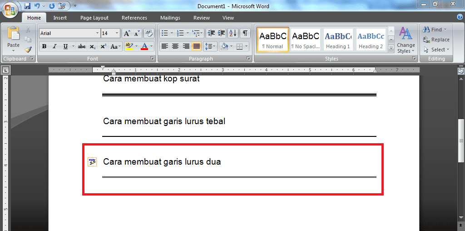Open Line Spacing dropdown

click(211, 46)
